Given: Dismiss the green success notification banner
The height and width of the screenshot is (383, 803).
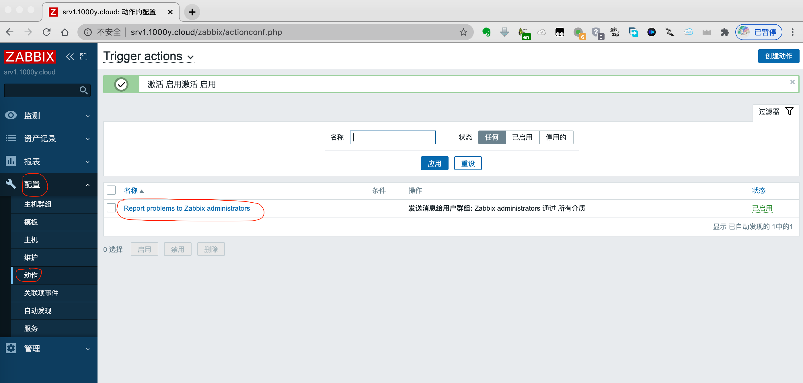Looking at the screenshot, I should coord(792,82).
